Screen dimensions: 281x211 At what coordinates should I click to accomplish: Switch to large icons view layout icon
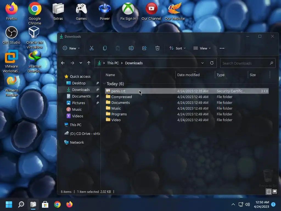point(274,191)
